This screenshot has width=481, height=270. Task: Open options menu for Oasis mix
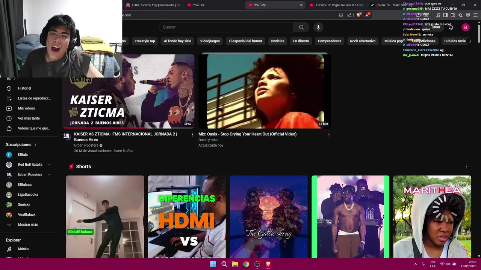329,134
